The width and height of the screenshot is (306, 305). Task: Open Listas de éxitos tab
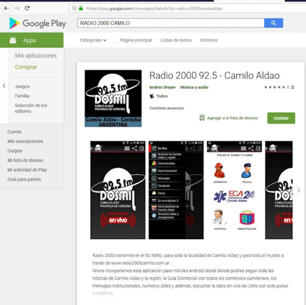tap(176, 40)
